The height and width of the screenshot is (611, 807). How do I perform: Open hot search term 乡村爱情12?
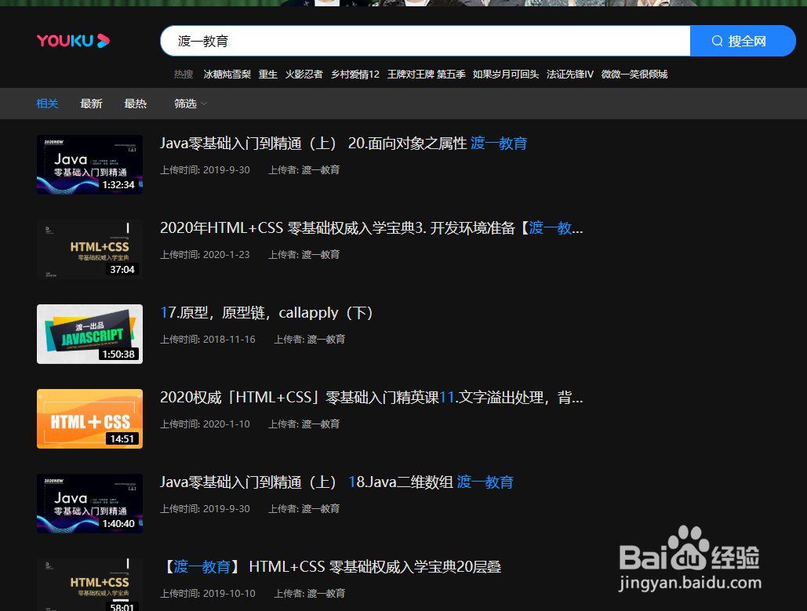point(355,75)
